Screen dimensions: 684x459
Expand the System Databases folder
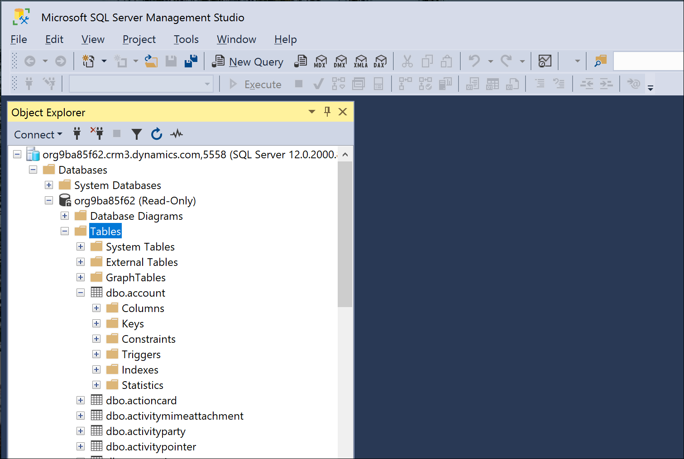tap(49, 185)
